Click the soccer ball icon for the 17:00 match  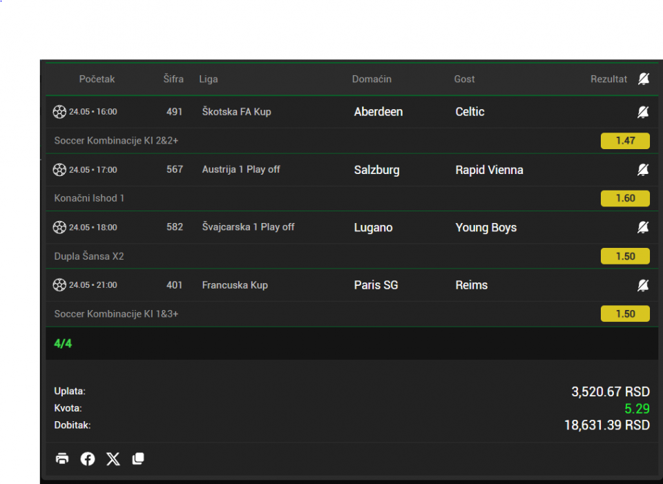click(59, 170)
